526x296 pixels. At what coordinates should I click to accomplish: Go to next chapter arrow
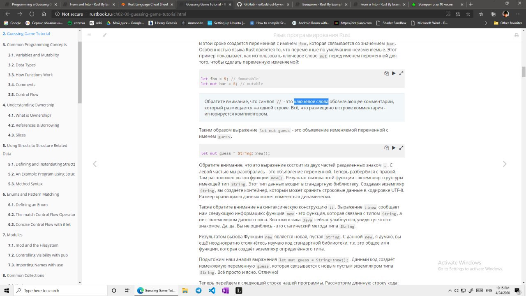(x=505, y=164)
